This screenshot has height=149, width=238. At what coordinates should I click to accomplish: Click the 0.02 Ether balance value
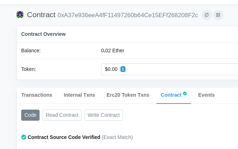113,51
